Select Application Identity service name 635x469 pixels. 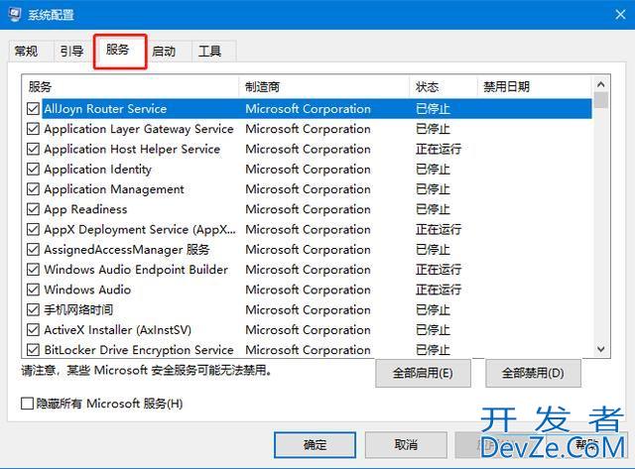tap(97, 170)
